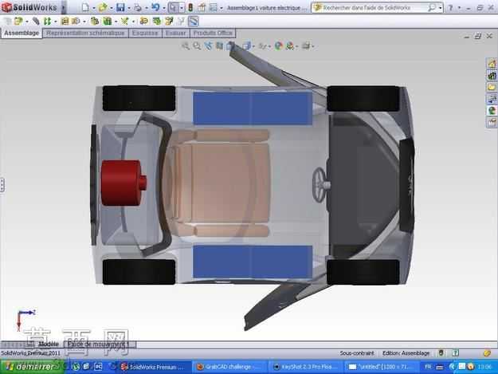
Task: Switch to the Evaluer tab
Action: tap(175, 33)
